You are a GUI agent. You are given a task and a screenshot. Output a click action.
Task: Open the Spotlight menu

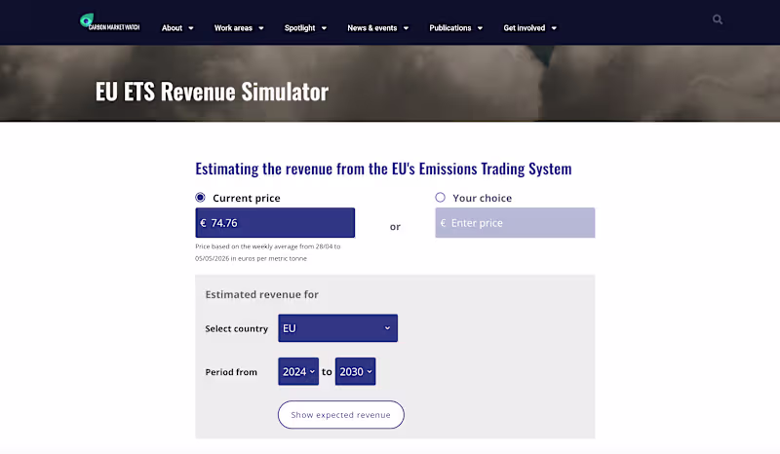(x=305, y=28)
